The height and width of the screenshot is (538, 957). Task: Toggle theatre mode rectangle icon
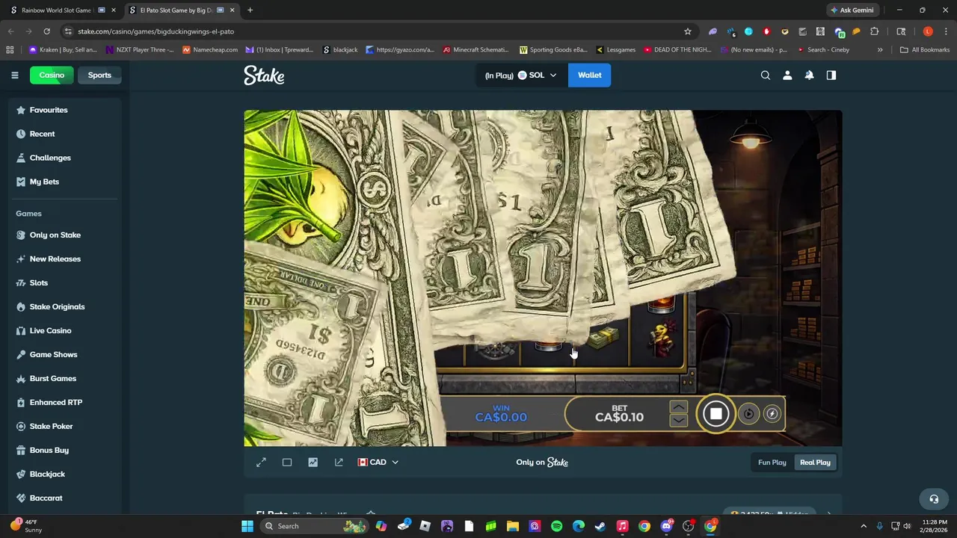coord(287,463)
